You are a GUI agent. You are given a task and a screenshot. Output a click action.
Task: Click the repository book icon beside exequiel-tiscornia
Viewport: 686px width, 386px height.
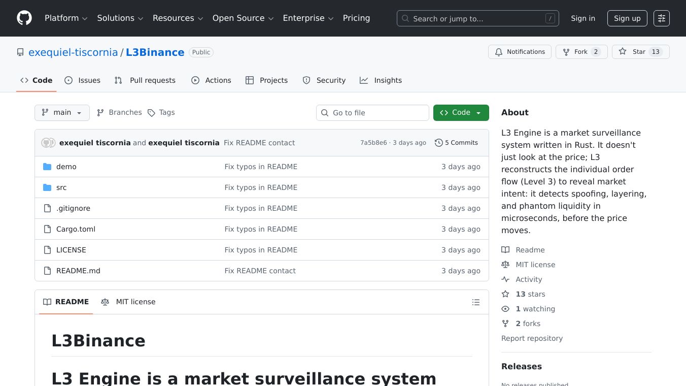pyautogui.click(x=20, y=52)
